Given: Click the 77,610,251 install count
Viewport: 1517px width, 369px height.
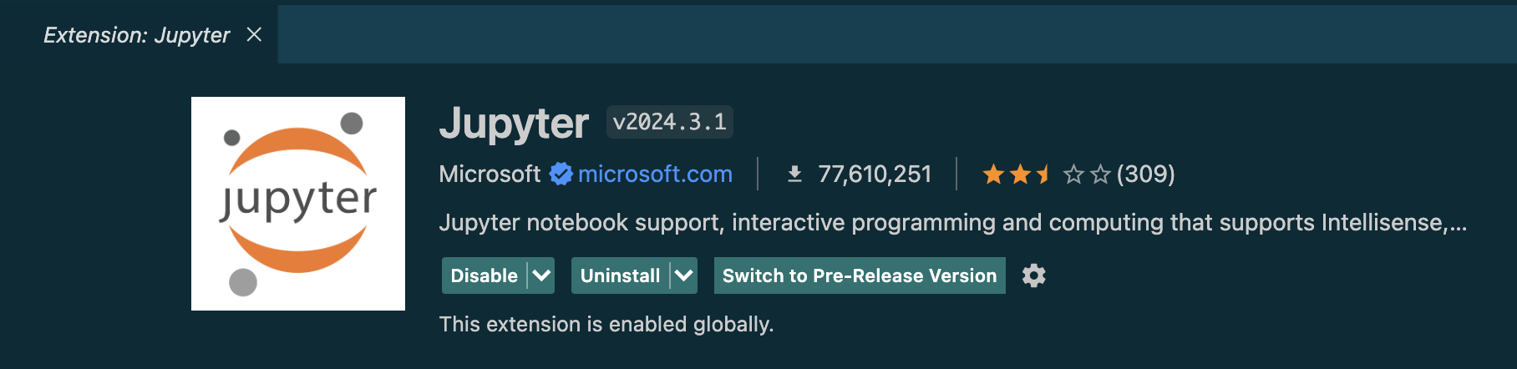Looking at the screenshot, I should [x=875, y=174].
